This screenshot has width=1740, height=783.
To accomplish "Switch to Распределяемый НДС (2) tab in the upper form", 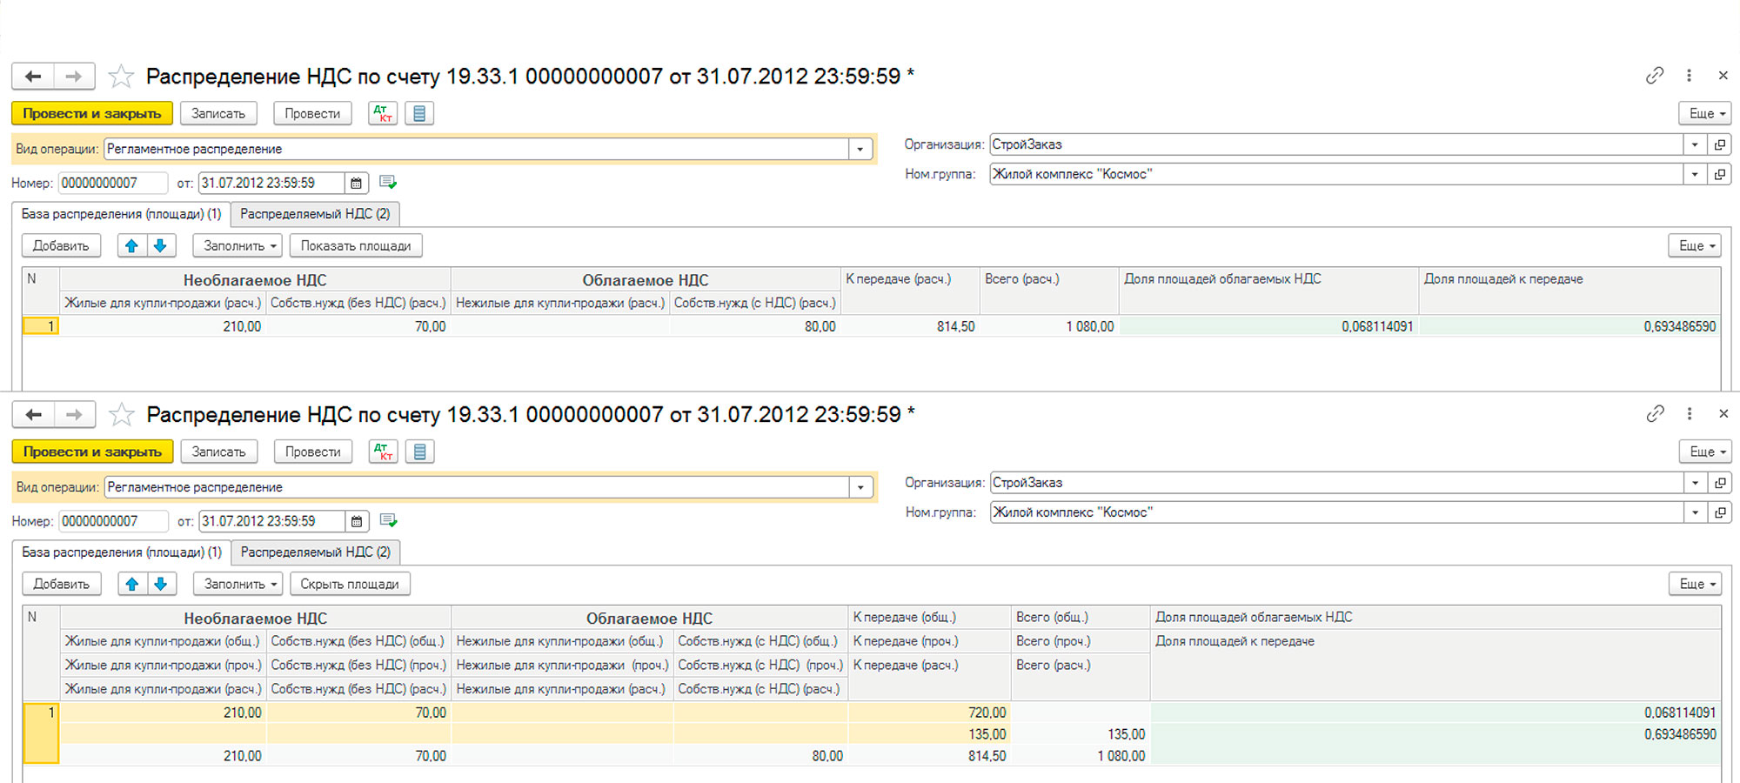I will (x=315, y=214).
